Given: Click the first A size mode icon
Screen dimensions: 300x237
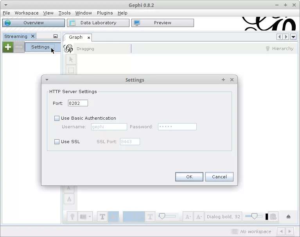Looking at the screenshot, I should [x=188, y=217].
